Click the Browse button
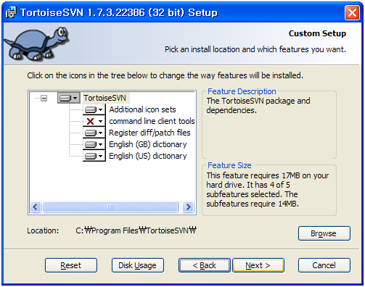The width and height of the screenshot is (365, 287). (324, 233)
